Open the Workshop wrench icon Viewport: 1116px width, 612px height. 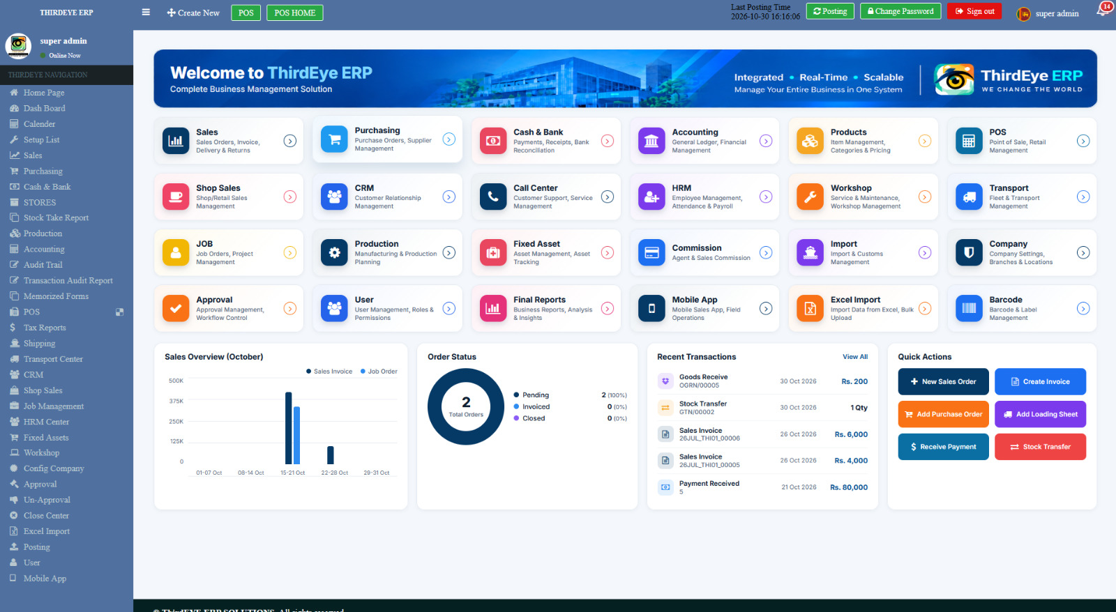pyautogui.click(x=810, y=197)
